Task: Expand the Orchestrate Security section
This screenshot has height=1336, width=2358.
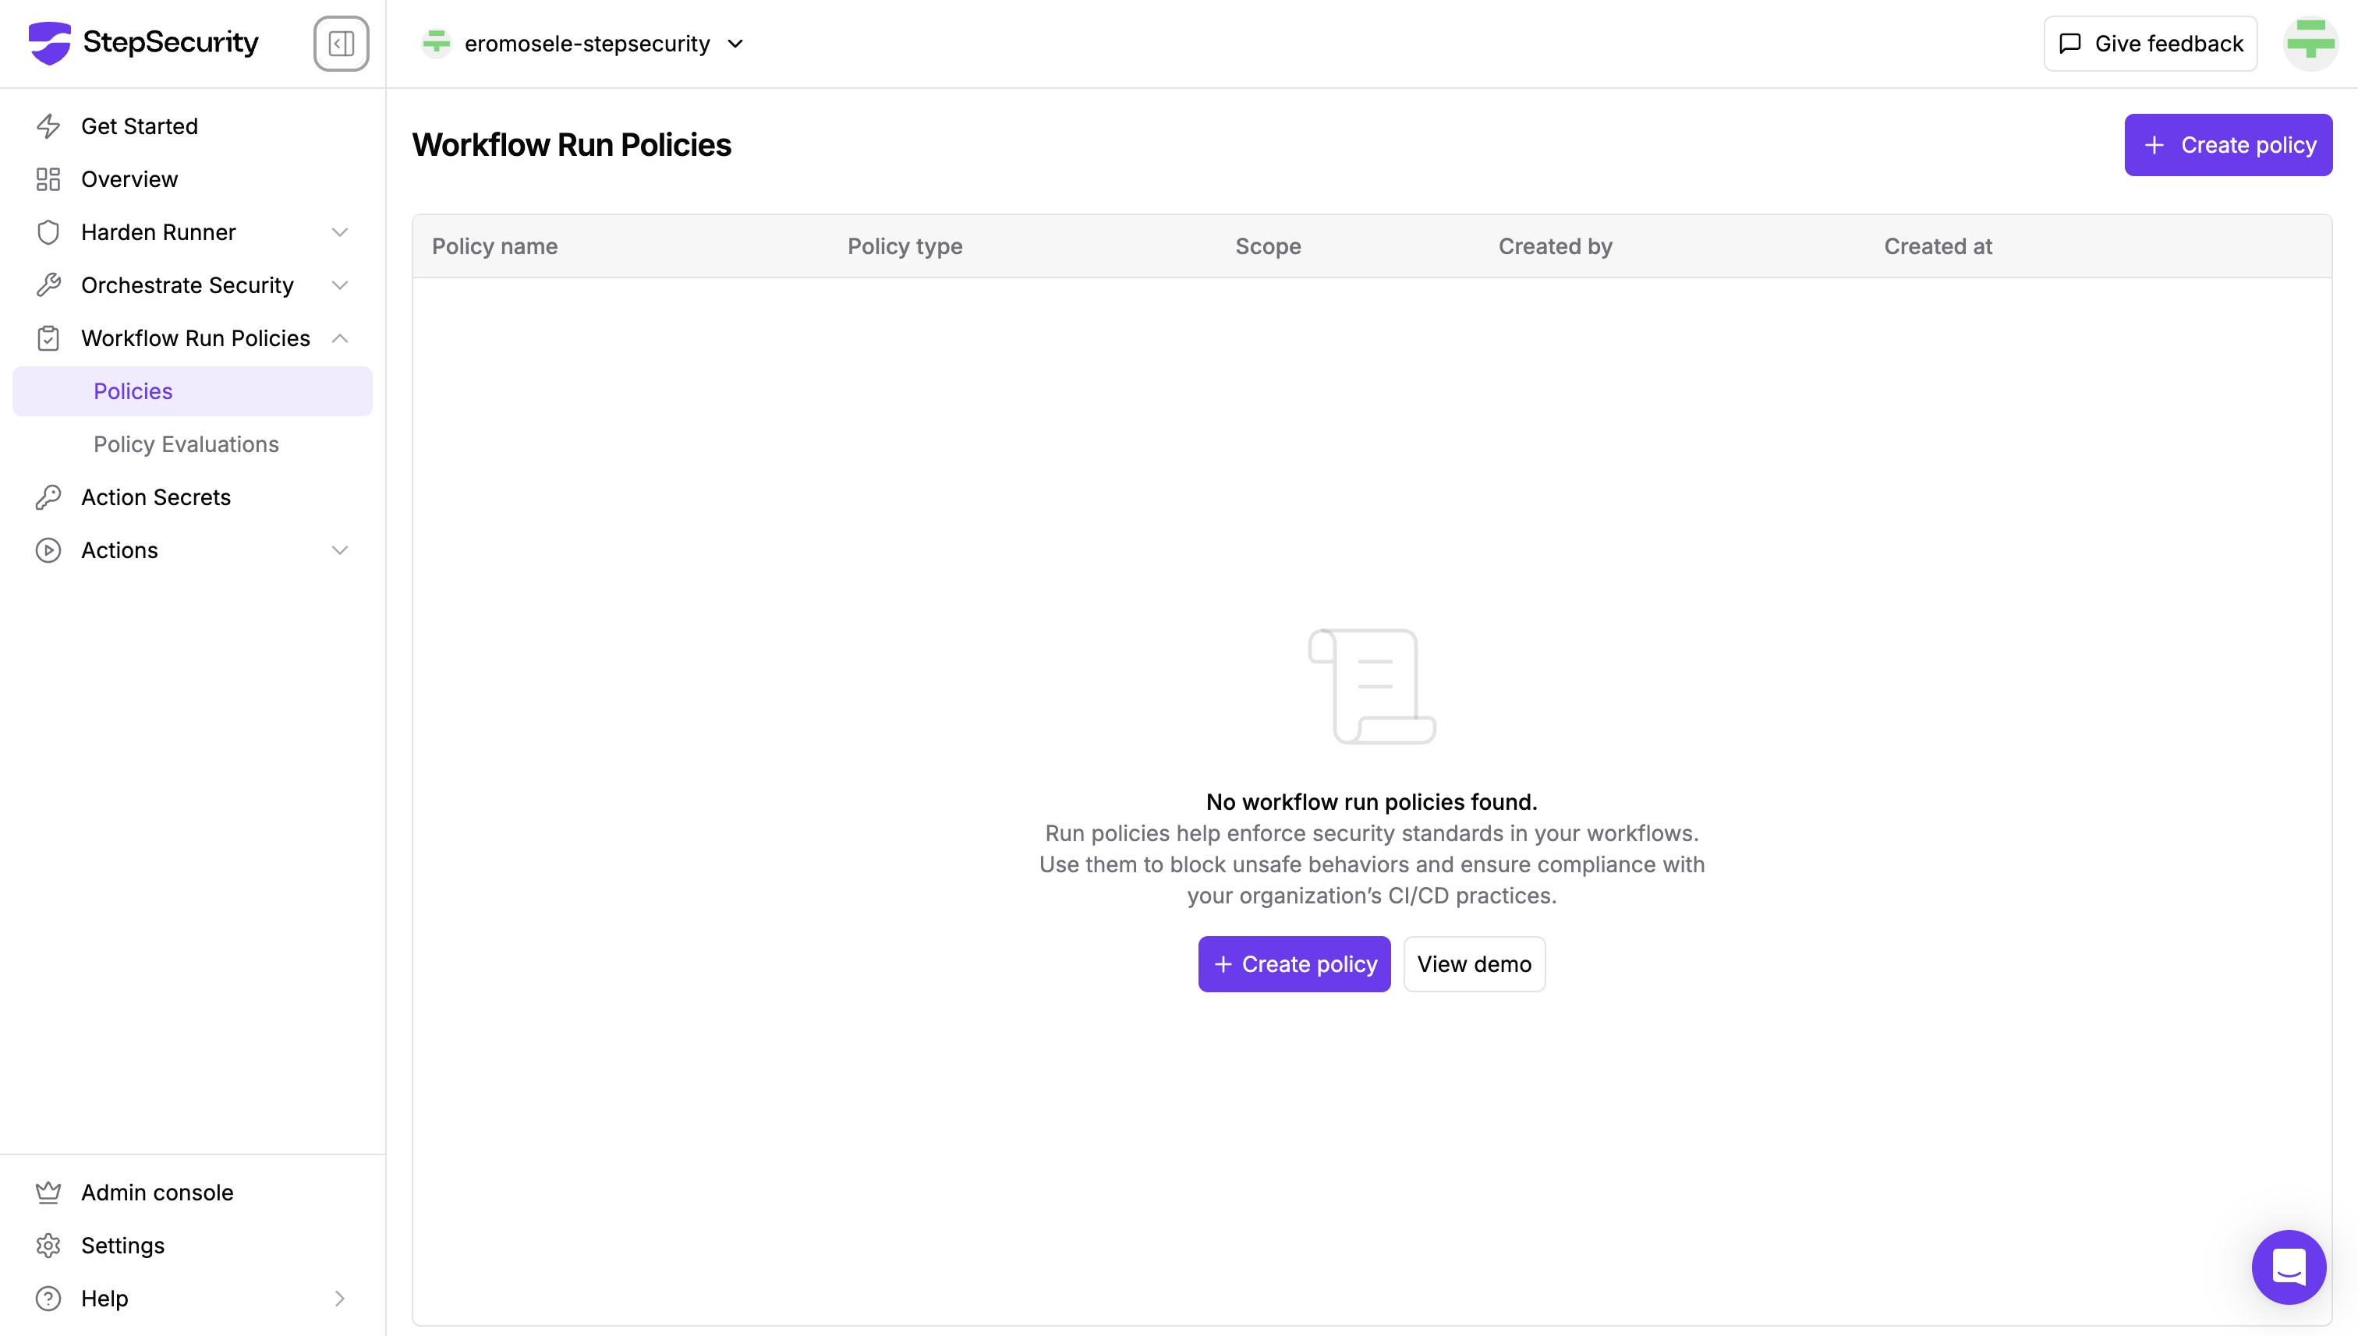Action: click(340, 285)
